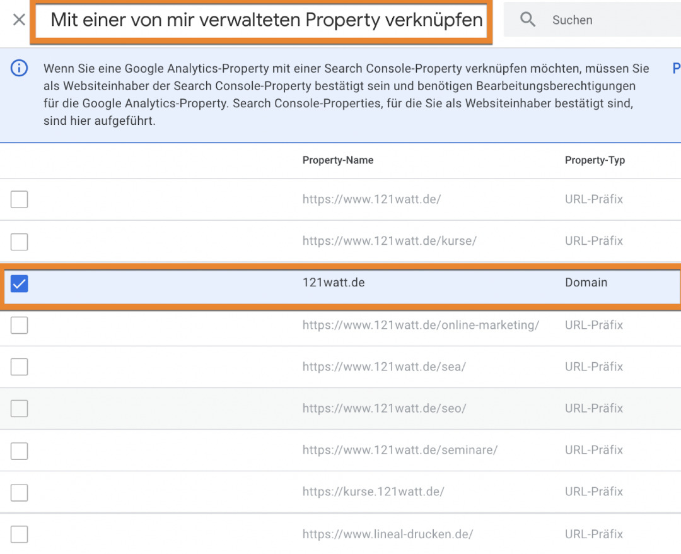
Task: Tick the kurse.121watt.de property checkbox
Action: [20, 492]
